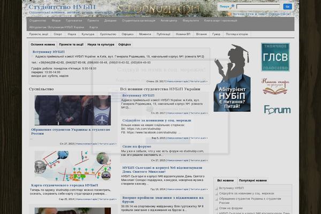Viewport: 321px width, 214px height.
Task: Open the 'Спам на форуме' article headline
Action: tap(137, 147)
